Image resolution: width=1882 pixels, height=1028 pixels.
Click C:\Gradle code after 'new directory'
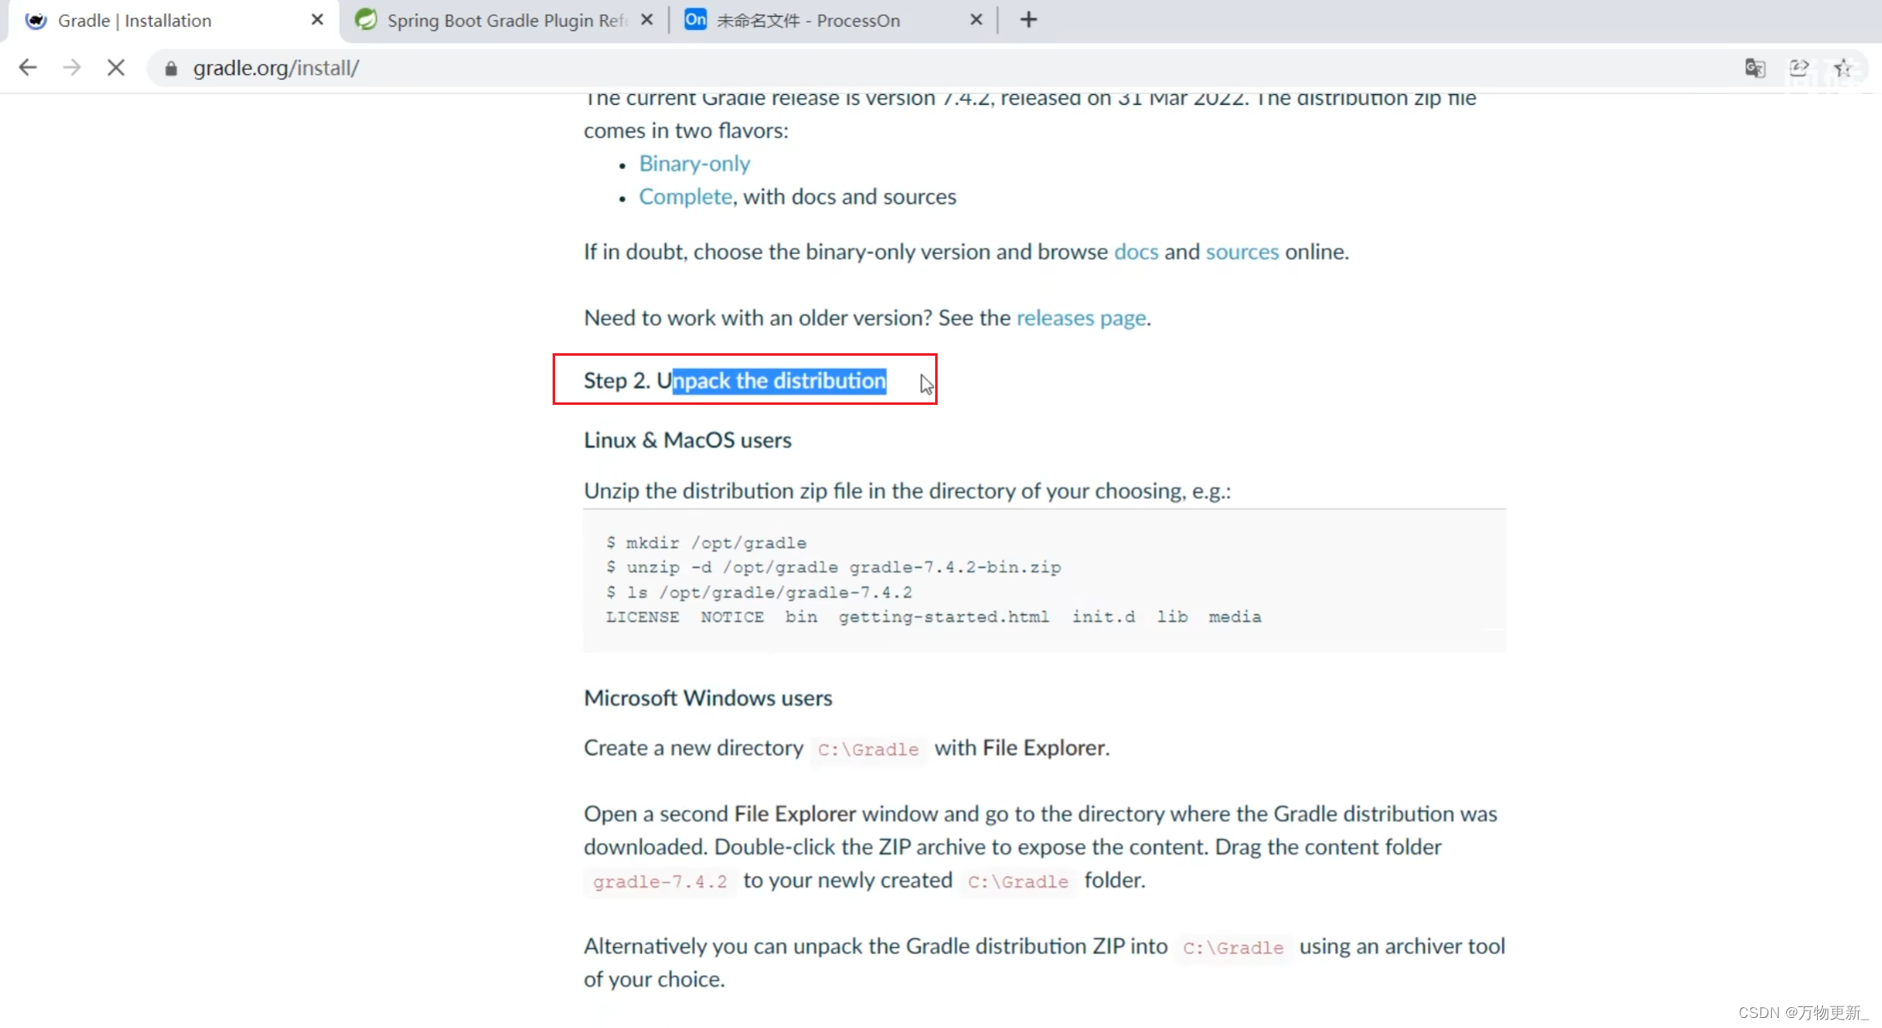pyautogui.click(x=868, y=749)
